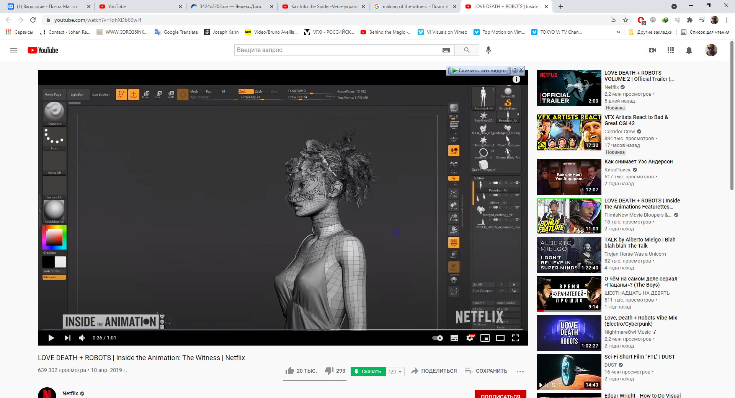This screenshot has height=398, width=735.
Task: Open the YouTube guide hamburger menu
Action: point(14,50)
